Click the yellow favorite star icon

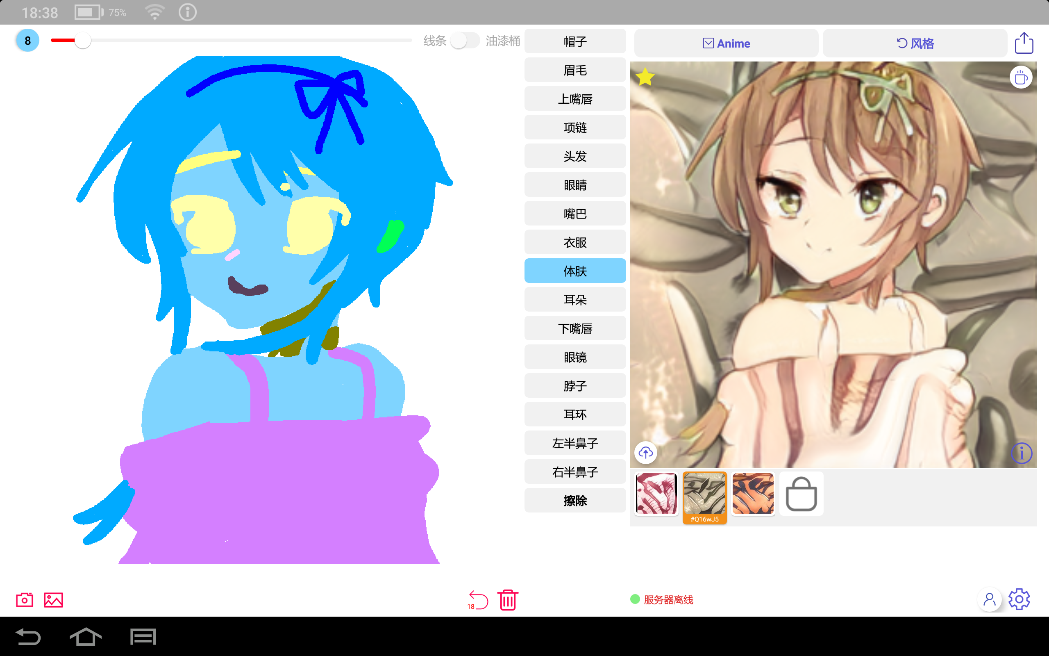(x=645, y=77)
